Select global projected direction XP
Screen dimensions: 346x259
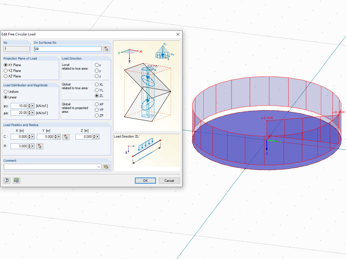tap(99, 104)
